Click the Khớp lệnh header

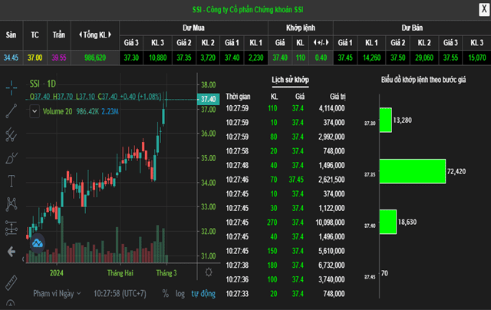301,28
